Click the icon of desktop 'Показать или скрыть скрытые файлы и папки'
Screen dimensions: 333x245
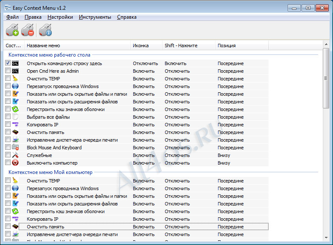[x=15, y=94]
